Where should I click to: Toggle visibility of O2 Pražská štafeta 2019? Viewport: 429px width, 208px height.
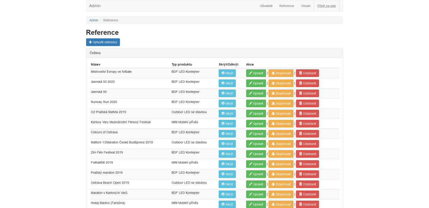coord(227,114)
